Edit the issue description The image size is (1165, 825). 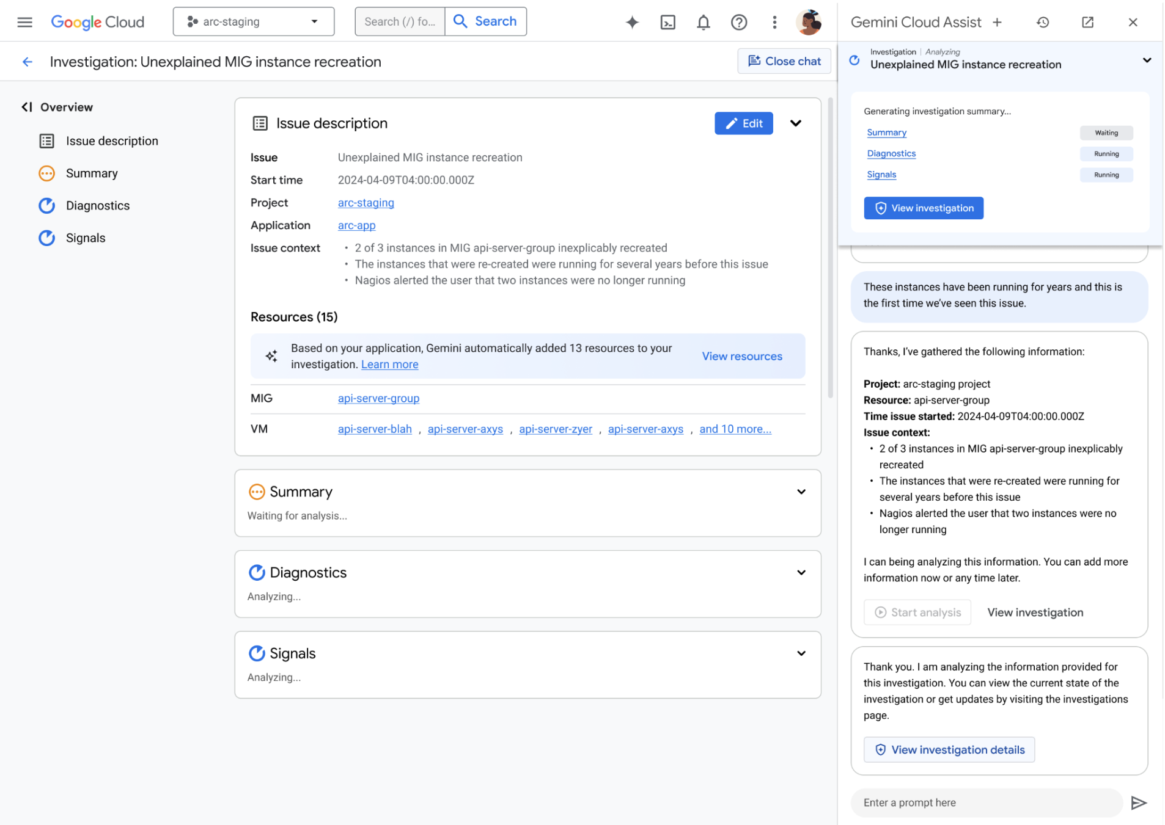pos(743,123)
